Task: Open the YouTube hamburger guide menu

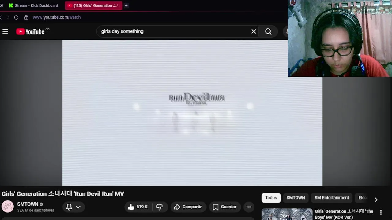Action: click(5, 31)
